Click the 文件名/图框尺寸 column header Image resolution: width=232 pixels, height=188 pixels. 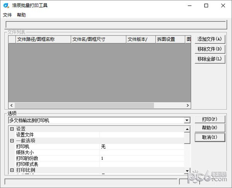(x=99, y=39)
